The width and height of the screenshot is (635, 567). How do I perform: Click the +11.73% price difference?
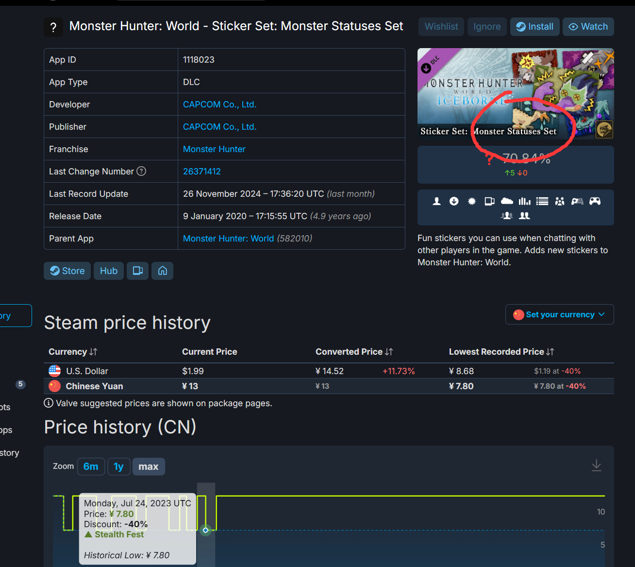click(399, 371)
